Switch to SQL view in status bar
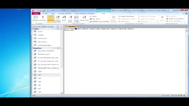 click(181, 95)
